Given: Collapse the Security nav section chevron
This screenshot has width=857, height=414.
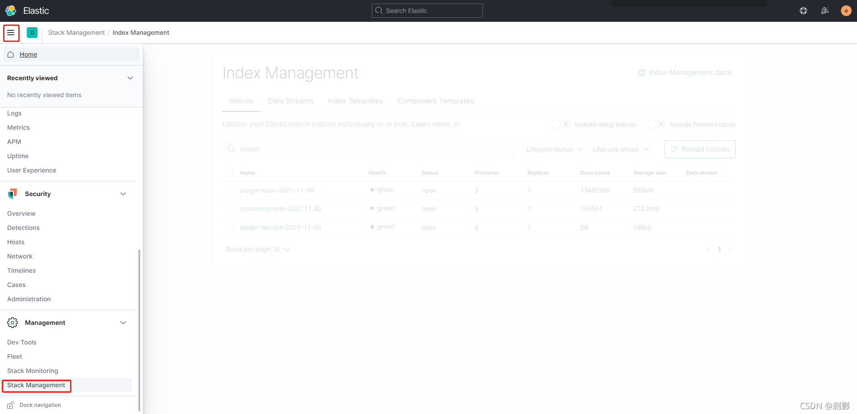Looking at the screenshot, I should click(x=123, y=194).
